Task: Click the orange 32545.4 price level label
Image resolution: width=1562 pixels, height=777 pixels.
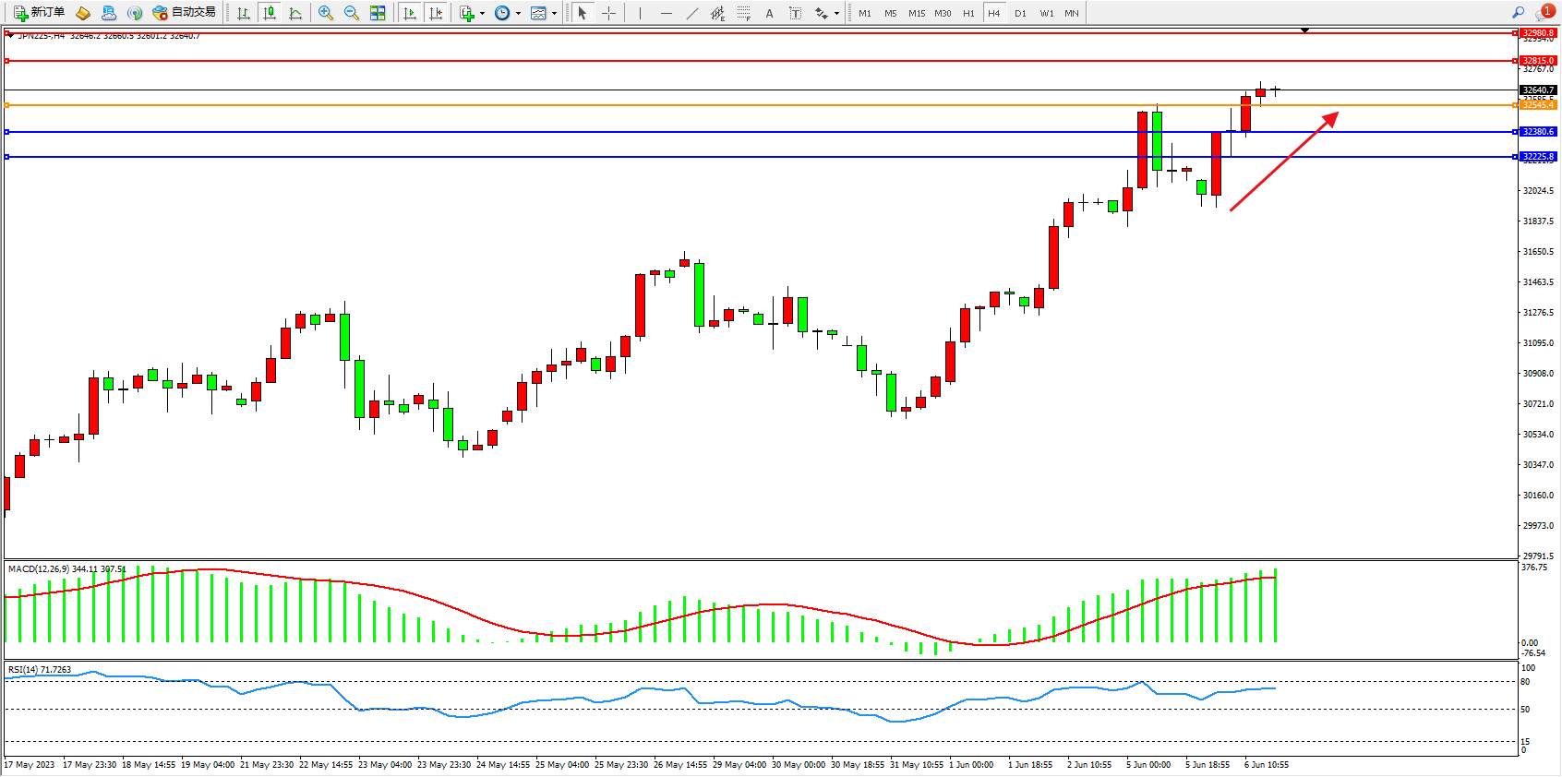Action: click(x=1538, y=105)
